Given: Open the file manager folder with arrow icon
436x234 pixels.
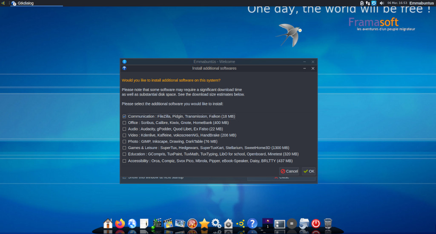Looking at the screenshot, I should pos(304,223).
